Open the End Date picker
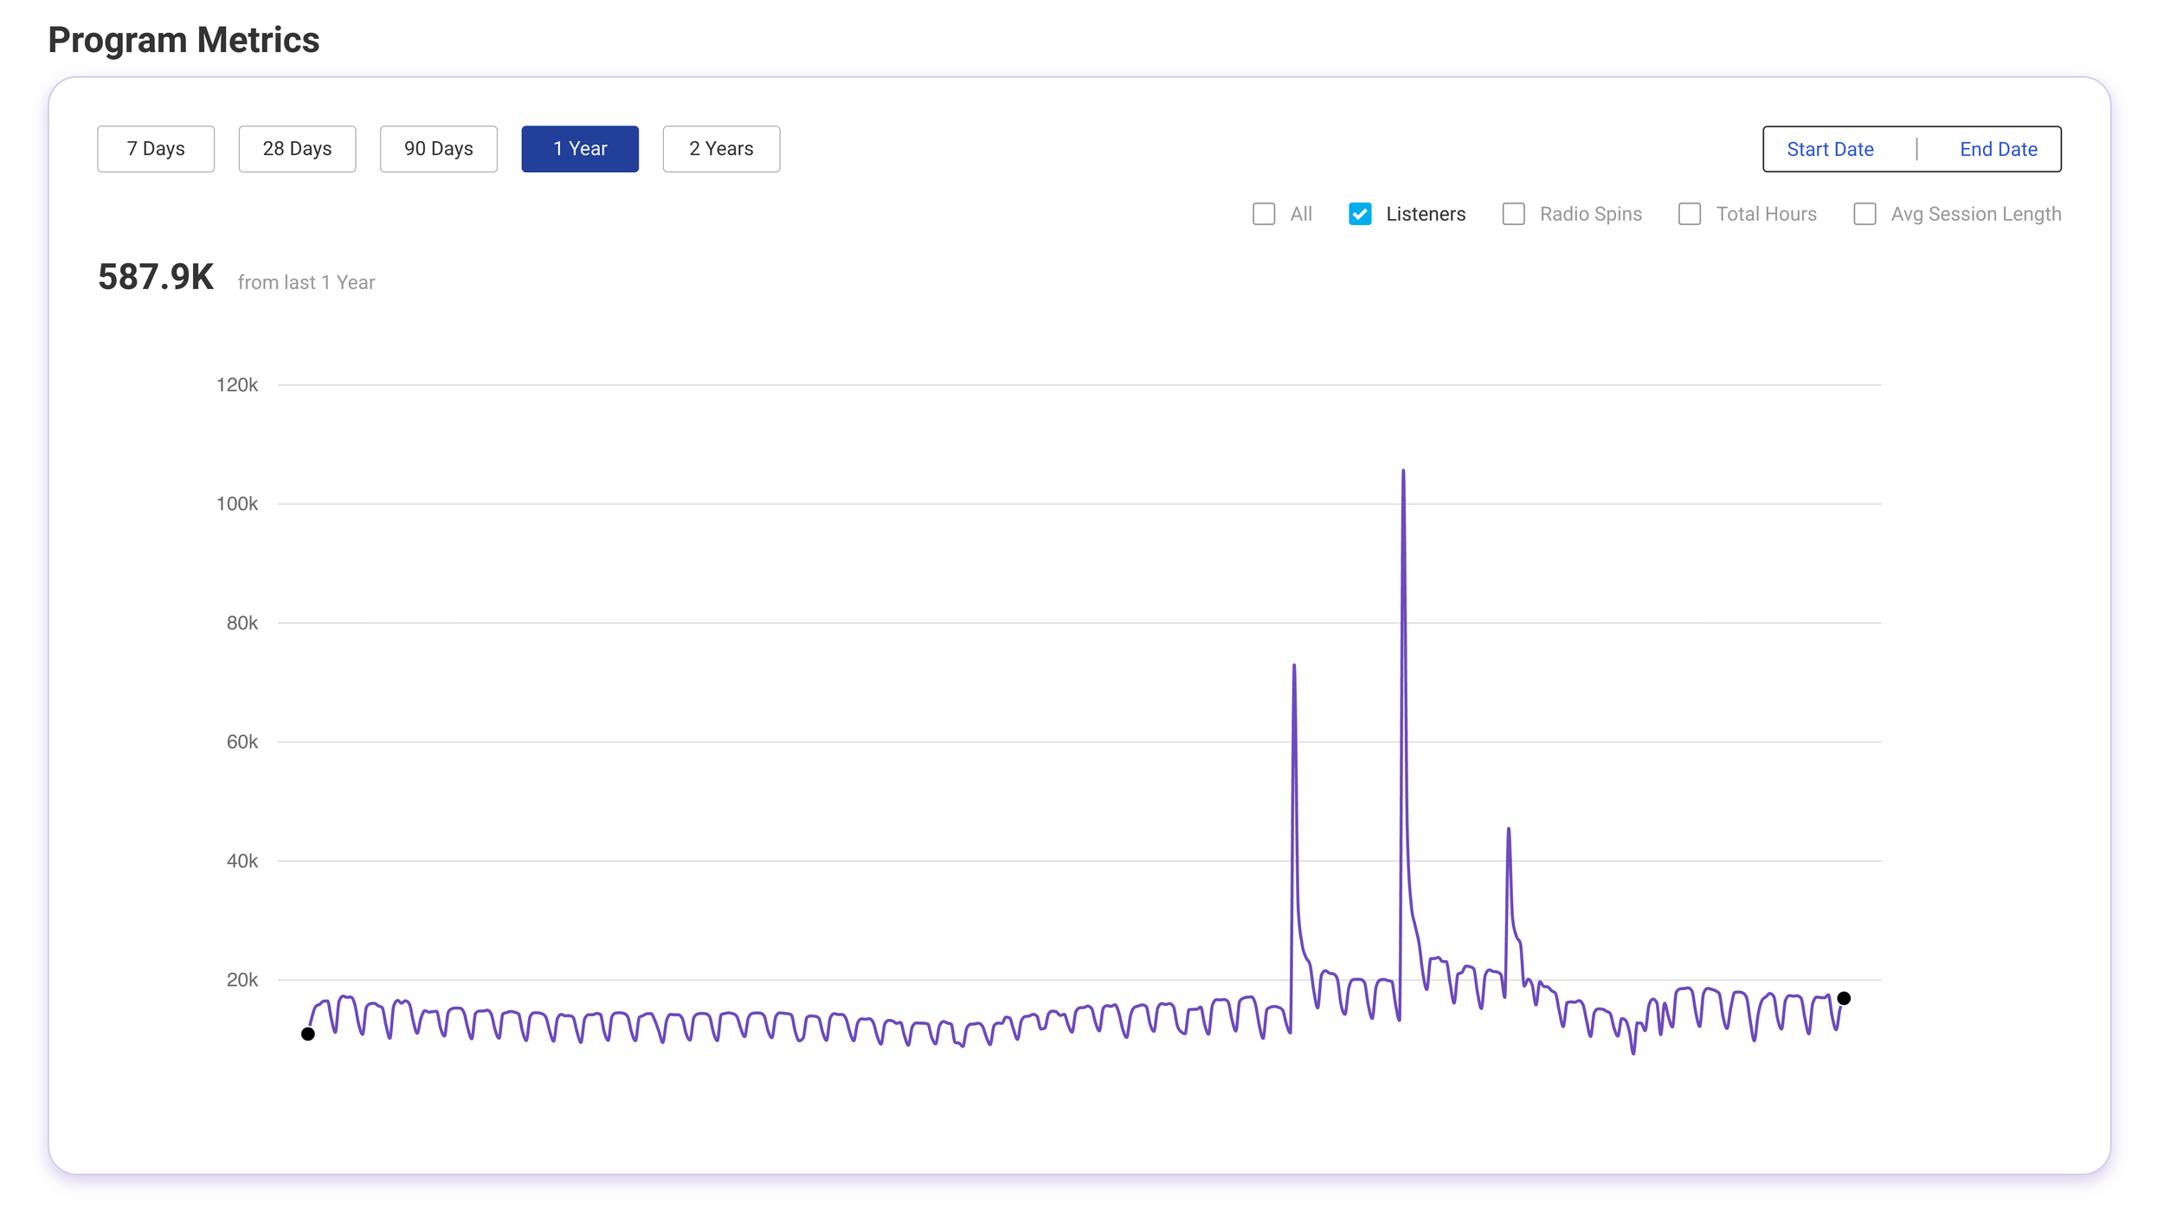Screen dimensions: 2164x1211 tap(1998, 149)
